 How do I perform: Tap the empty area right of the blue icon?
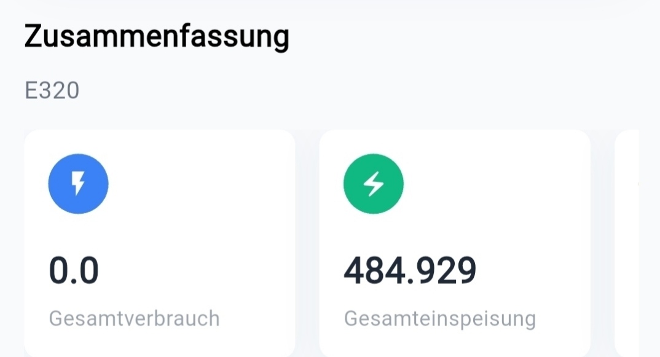pos(203,183)
